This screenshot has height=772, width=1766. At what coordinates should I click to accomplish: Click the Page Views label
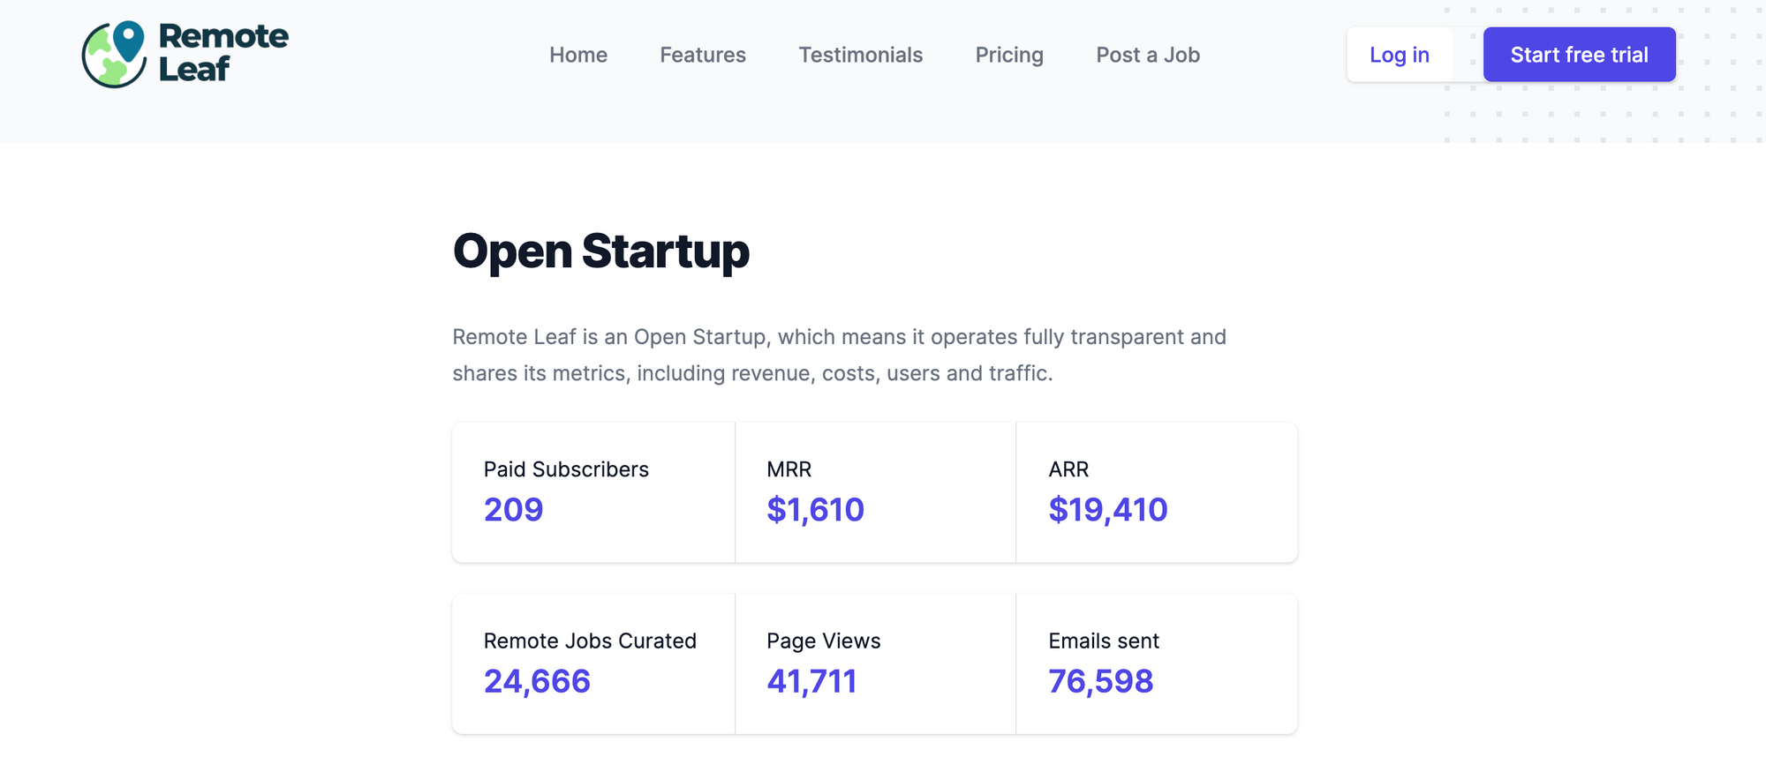click(x=824, y=641)
